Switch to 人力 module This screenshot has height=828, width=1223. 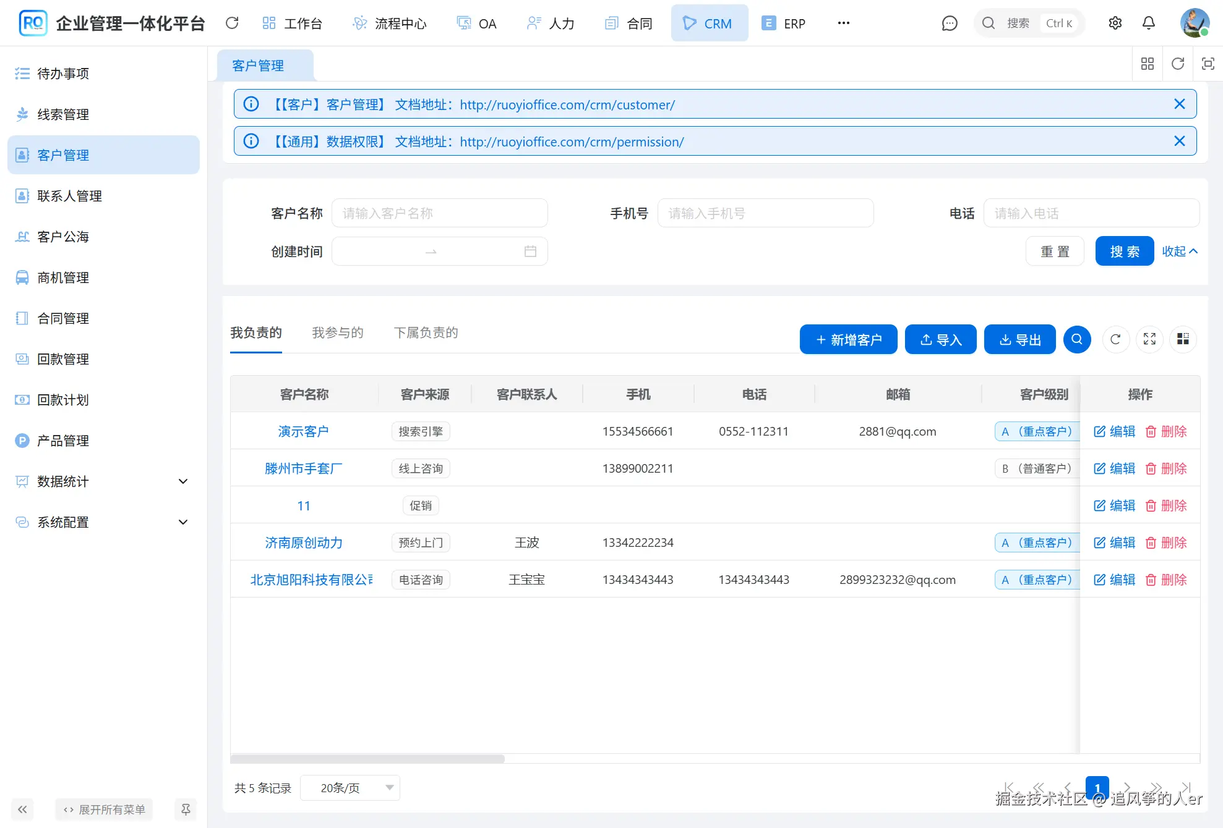(551, 23)
